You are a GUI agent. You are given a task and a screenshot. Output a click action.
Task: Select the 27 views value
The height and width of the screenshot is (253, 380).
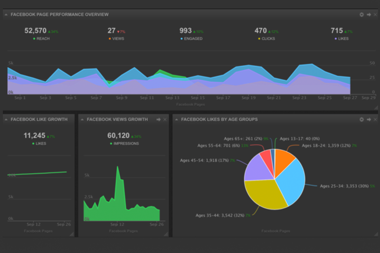click(112, 31)
